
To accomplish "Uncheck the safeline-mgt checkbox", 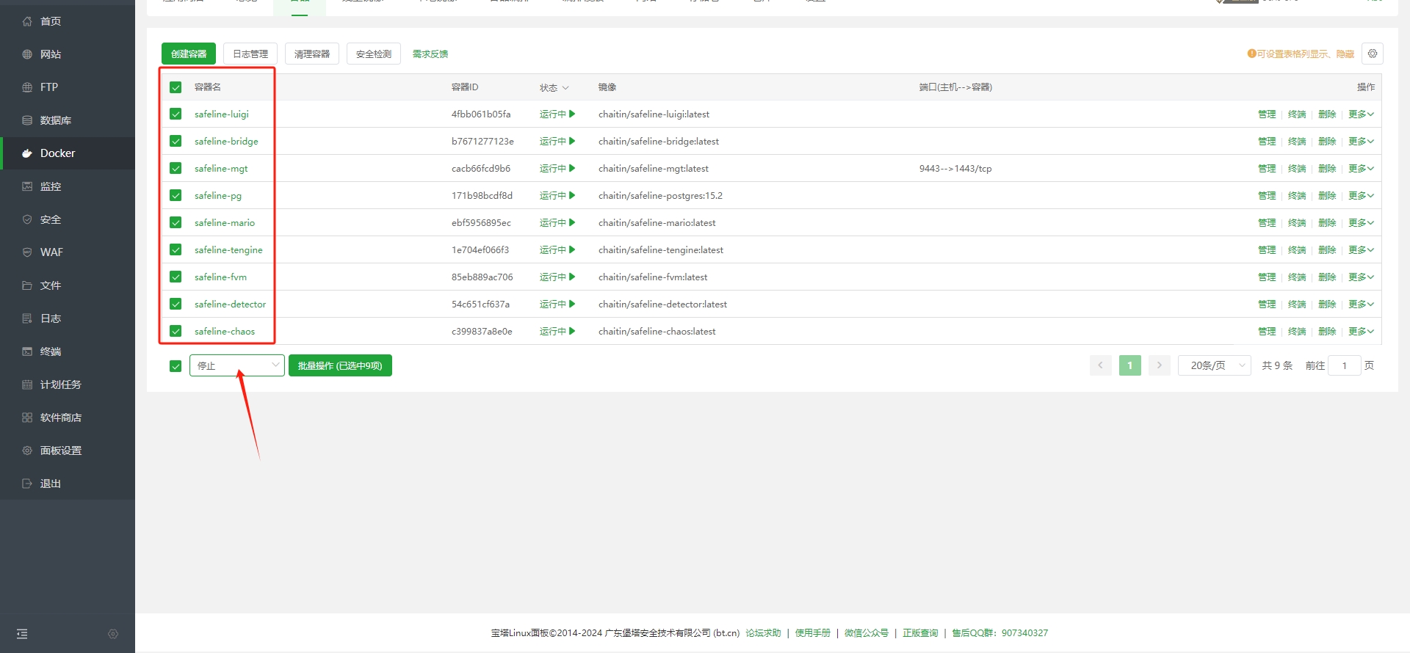I will 176,168.
